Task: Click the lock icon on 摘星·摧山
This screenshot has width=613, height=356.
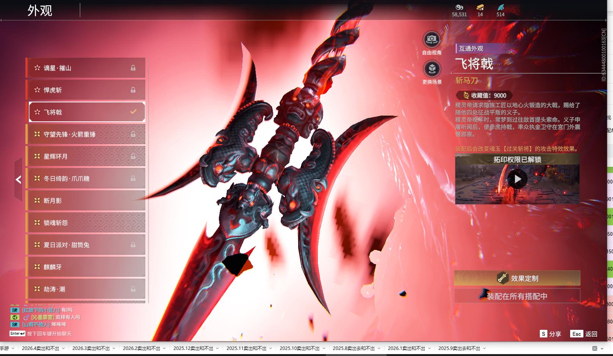Action: [133, 68]
